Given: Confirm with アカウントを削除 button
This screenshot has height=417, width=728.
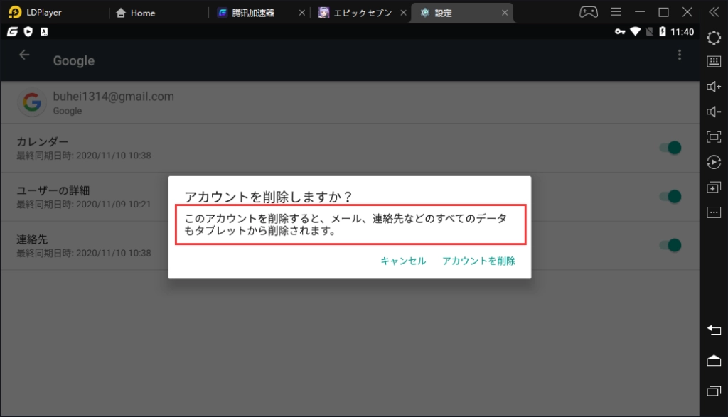Looking at the screenshot, I should pyautogui.click(x=478, y=261).
